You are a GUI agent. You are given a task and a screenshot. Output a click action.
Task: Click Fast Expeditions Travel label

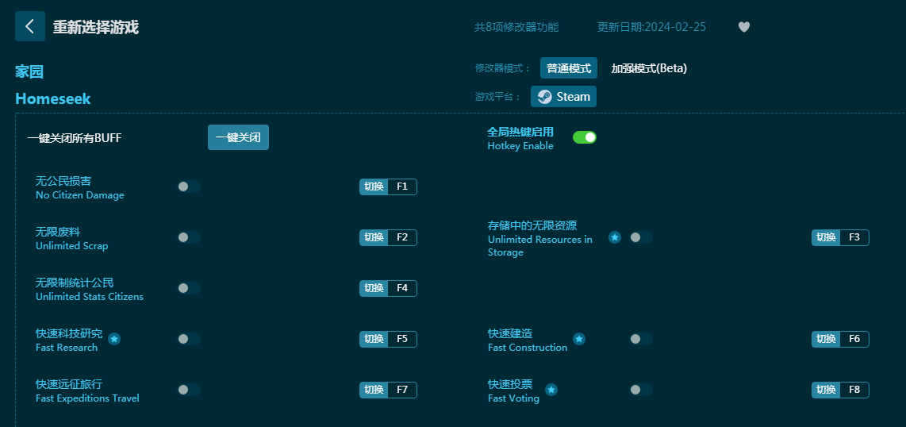coord(87,398)
